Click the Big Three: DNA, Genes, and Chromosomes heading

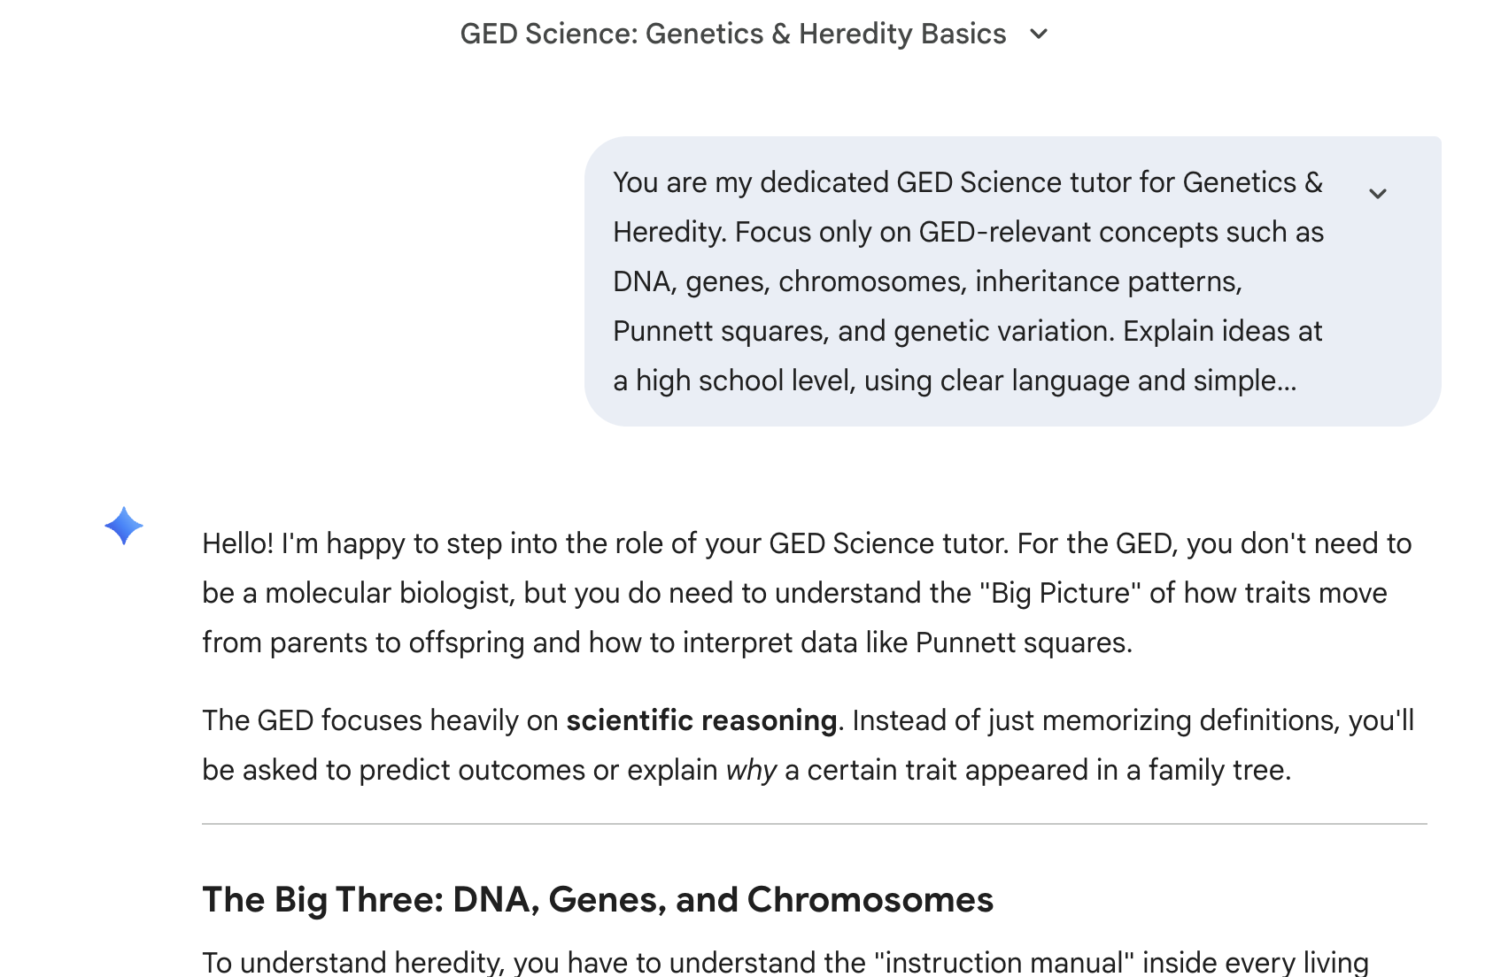click(x=598, y=899)
